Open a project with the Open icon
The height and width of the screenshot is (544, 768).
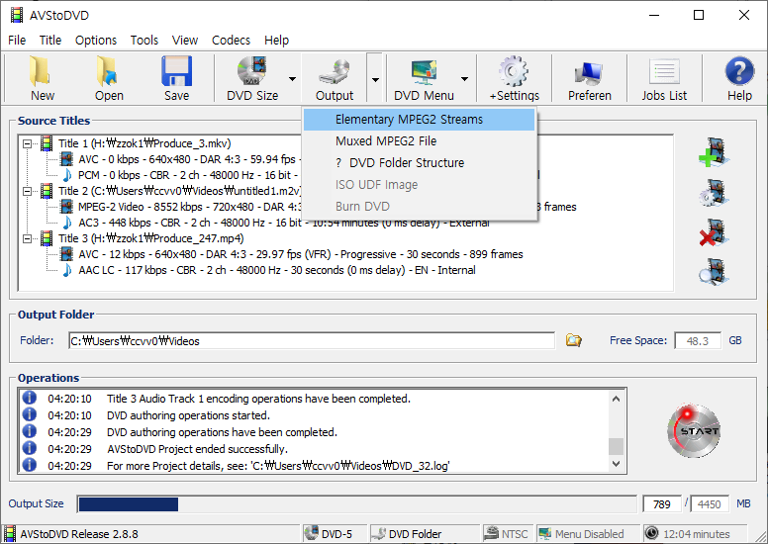pyautogui.click(x=109, y=78)
